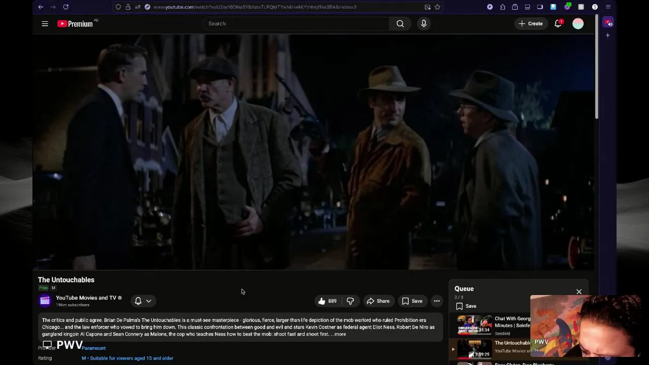649x365 pixels.
Task: Click The Untouchables video title text
Action: (66, 280)
